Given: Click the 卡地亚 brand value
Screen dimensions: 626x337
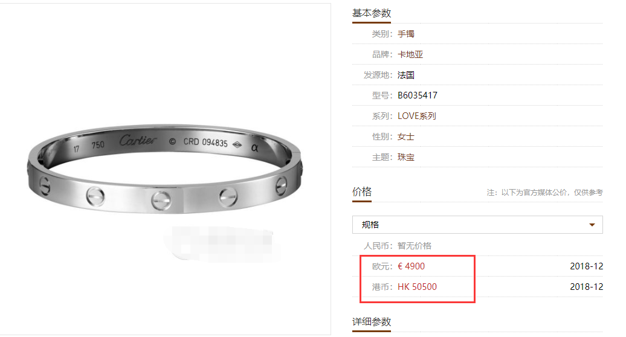Looking at the screenshot, I should pyautogui.click(x=410, y=54).
